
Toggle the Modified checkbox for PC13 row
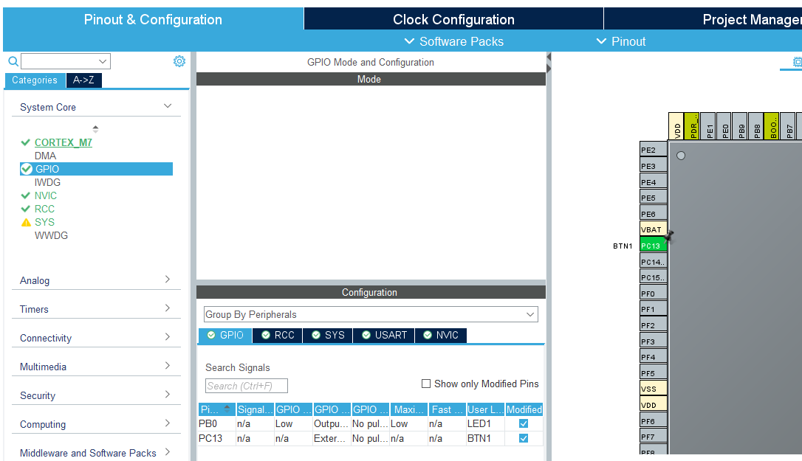tap(524, 438)
